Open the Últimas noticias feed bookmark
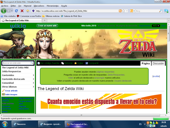The width and height of the screenshot is (170, 128). coord(51,16)
